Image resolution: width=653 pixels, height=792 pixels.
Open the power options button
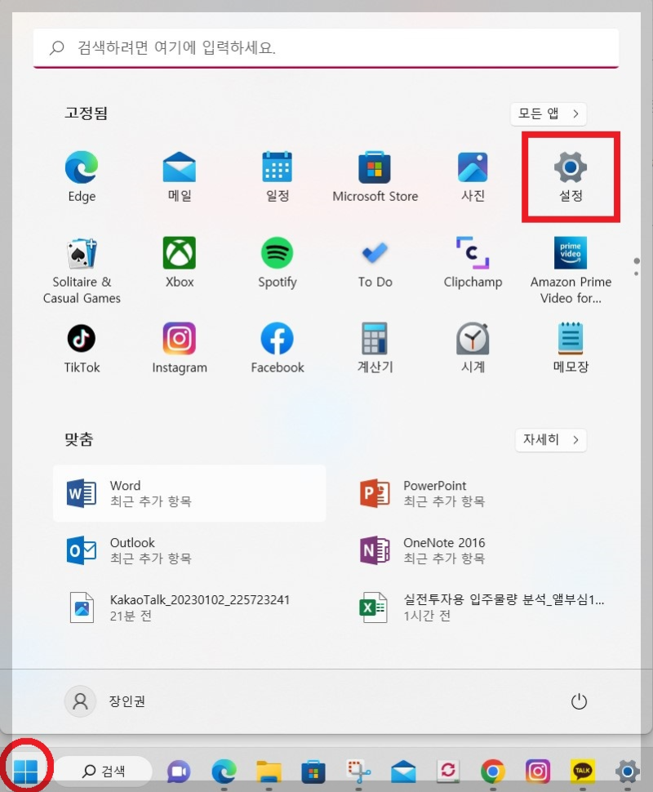[579, 701]
